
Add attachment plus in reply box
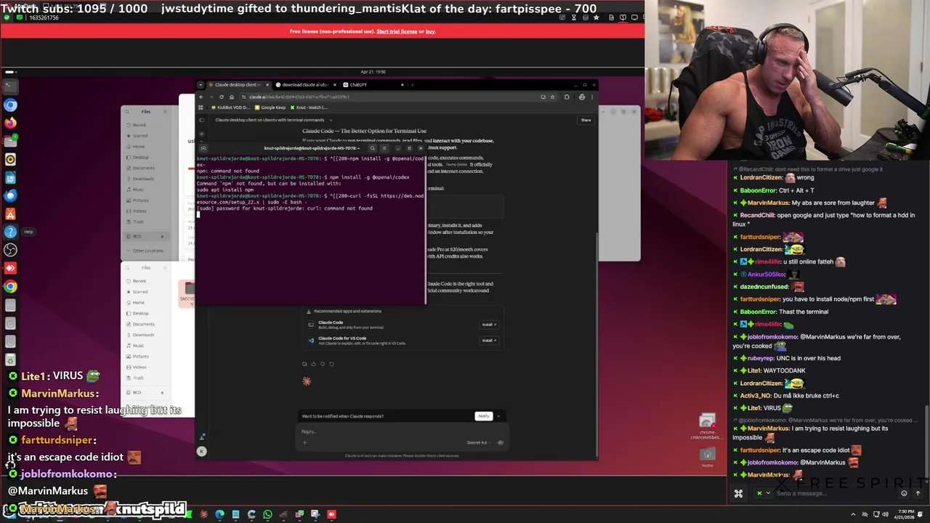(x=304, y=442)
